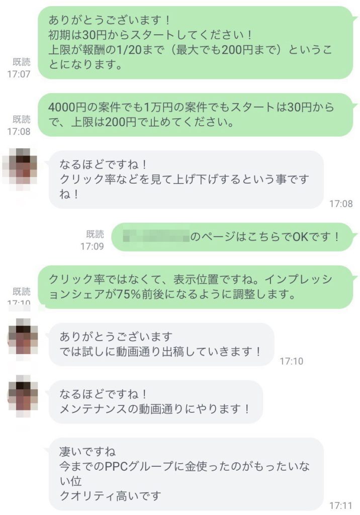Tap the text 上限は200円で止めてください
Image resolution: width=360 pixels, height=515 pixels.
point(152,122)
